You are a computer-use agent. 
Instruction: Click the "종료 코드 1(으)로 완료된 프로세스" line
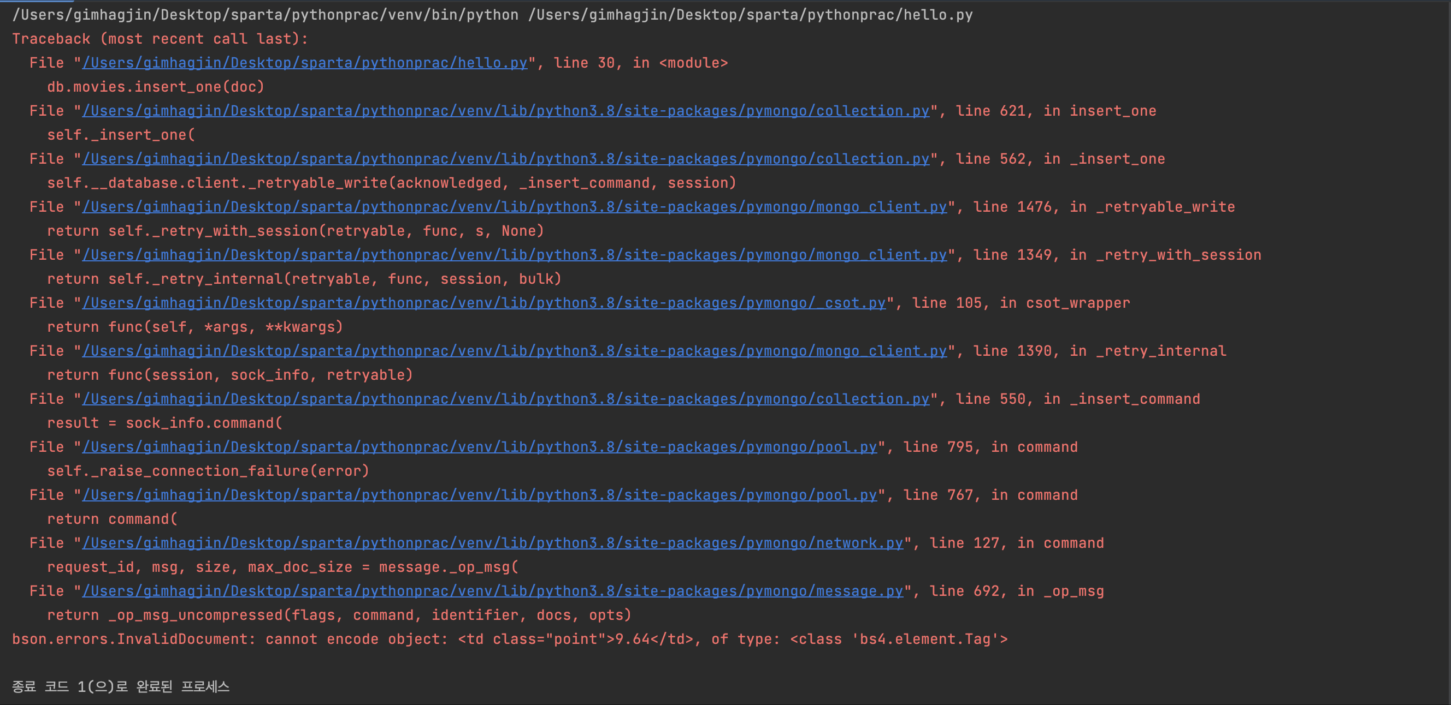[x=121, y=686]
